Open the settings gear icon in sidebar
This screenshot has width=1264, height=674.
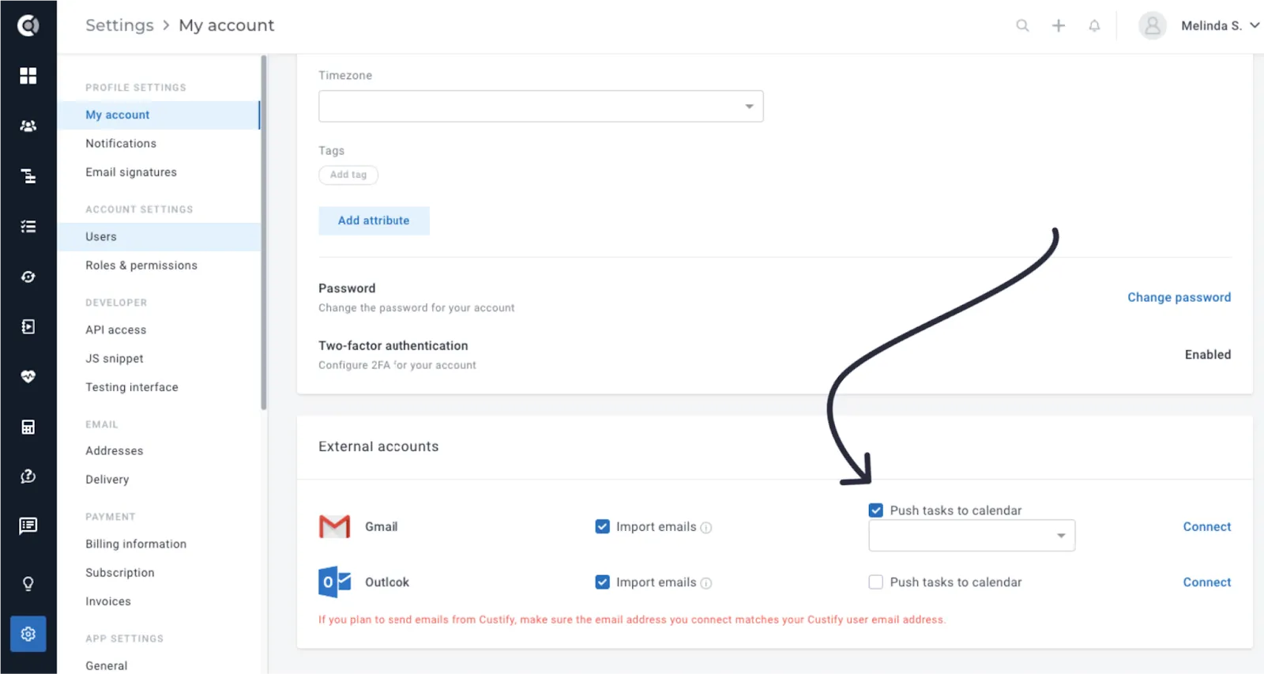[x=28, y=634]
